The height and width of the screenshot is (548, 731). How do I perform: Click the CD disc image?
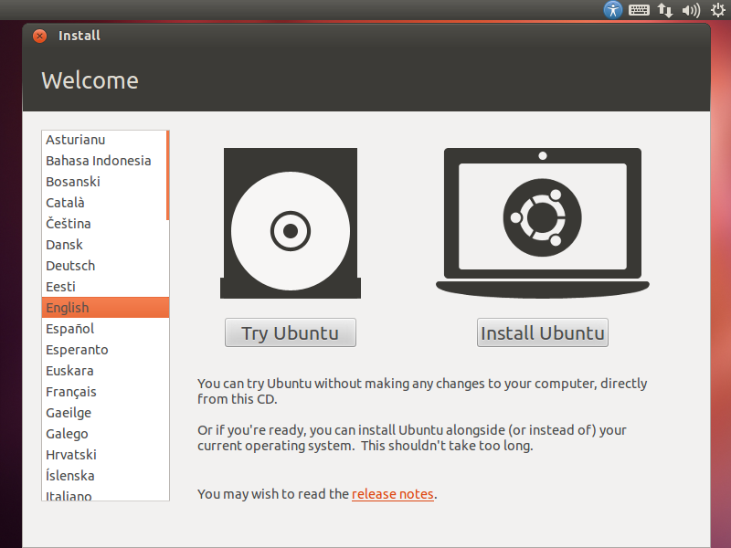291,223
